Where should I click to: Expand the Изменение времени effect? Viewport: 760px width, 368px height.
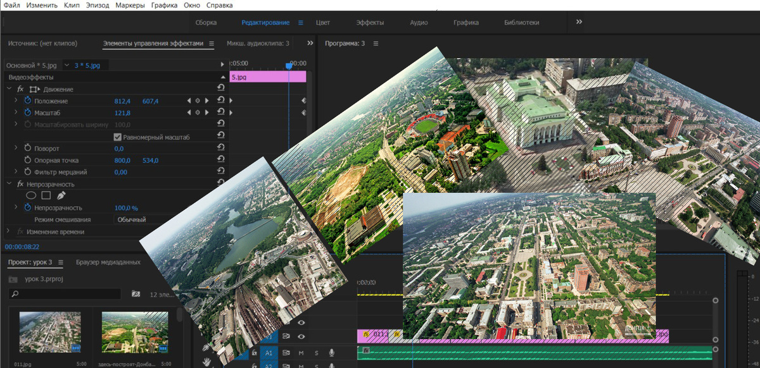pos(8,231)
